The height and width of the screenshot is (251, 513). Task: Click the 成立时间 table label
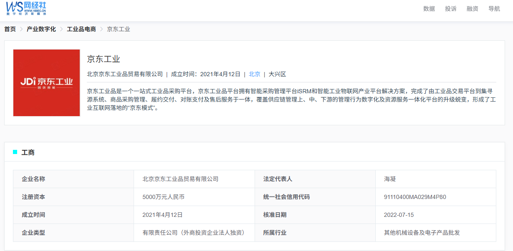pyautogui.click(x=33, y=215)
